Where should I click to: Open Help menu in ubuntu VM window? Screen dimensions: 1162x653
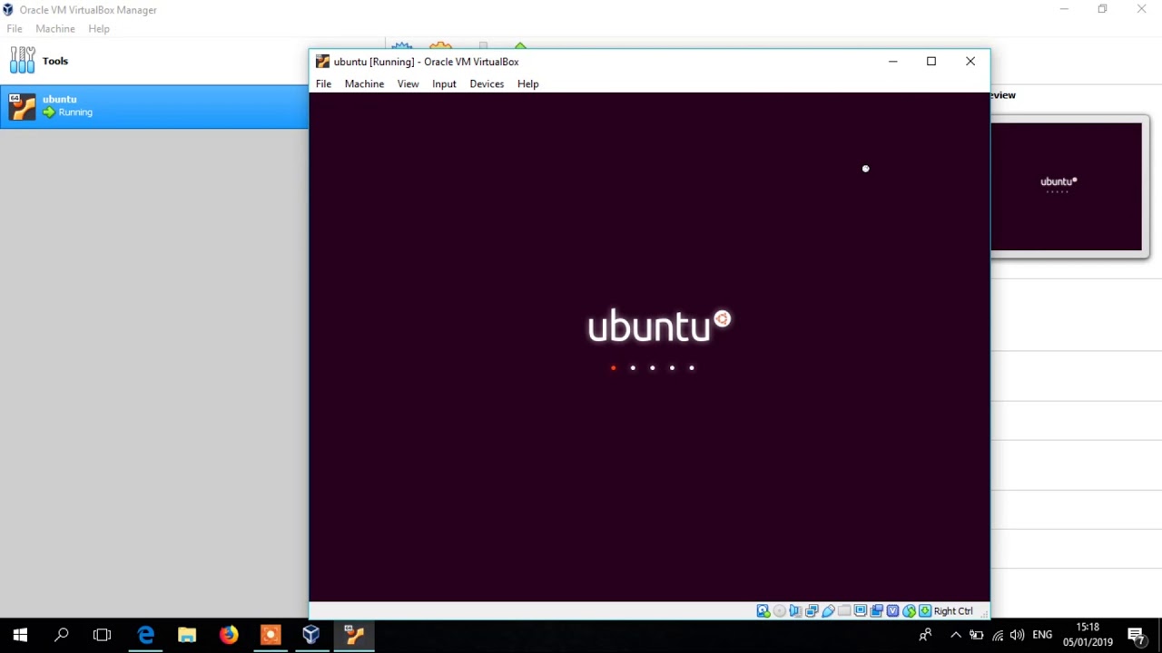[527, 83]
